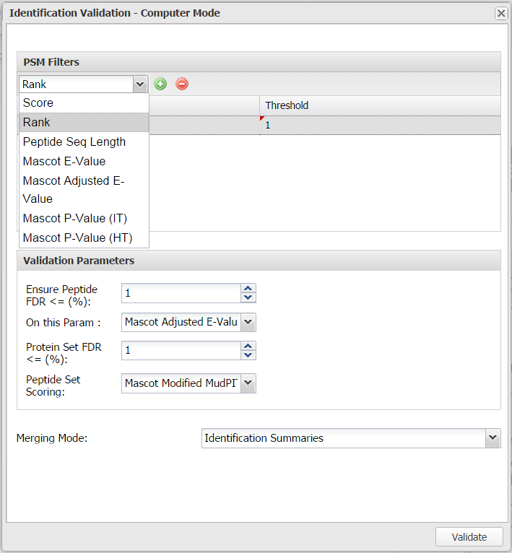The height and width of the screenshot is (553, 512).
Task: Click the Threshold cell with value 1
Action: click(x=379, y=125)
